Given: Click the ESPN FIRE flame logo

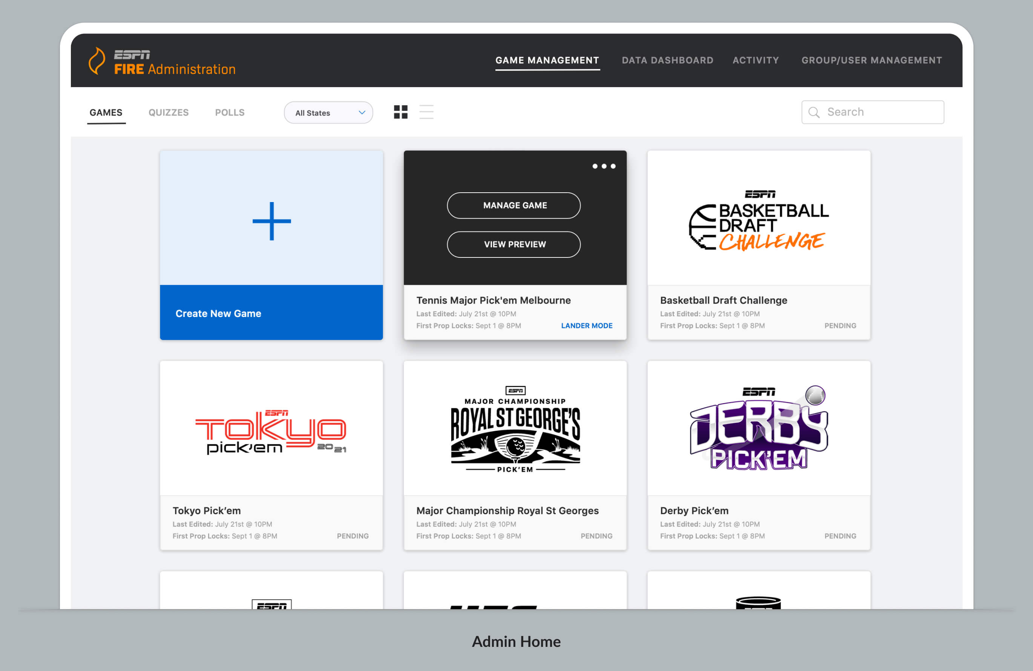Looking at the screenshot, I should (x=97, y=61).
